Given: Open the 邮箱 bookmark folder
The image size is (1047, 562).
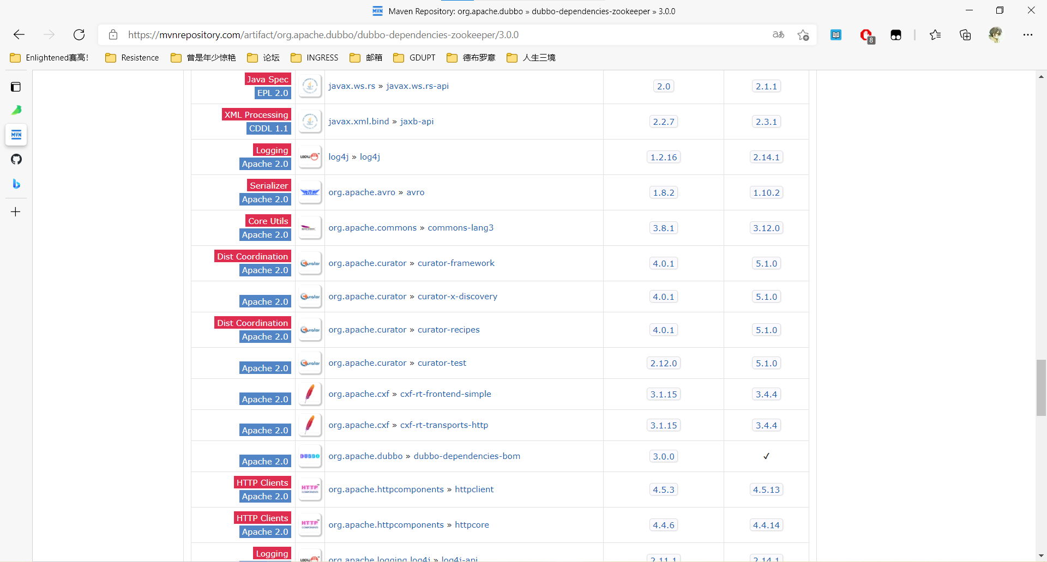Looking at the screenshot, I should (x=366, y=58).
